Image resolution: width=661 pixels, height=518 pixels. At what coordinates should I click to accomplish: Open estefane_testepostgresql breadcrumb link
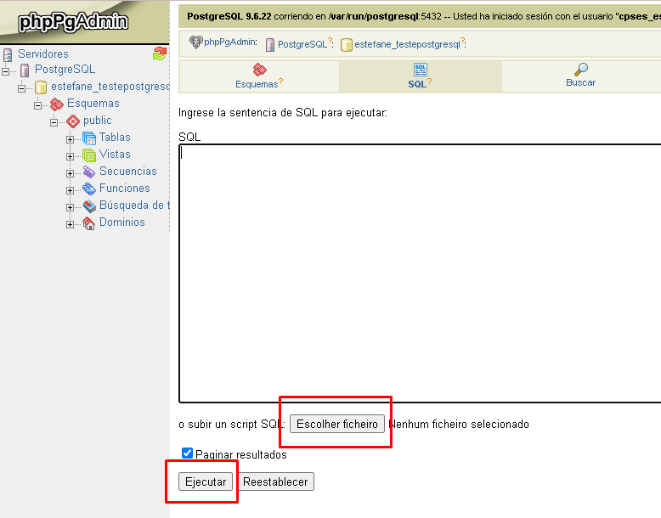[407, 44]
